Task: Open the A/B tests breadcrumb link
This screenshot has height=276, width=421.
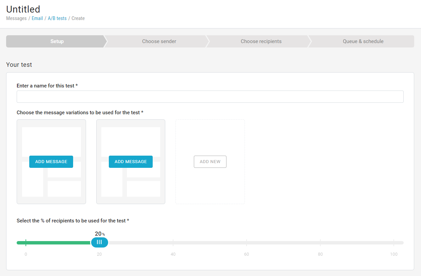Action: click(x=57, y=18)
